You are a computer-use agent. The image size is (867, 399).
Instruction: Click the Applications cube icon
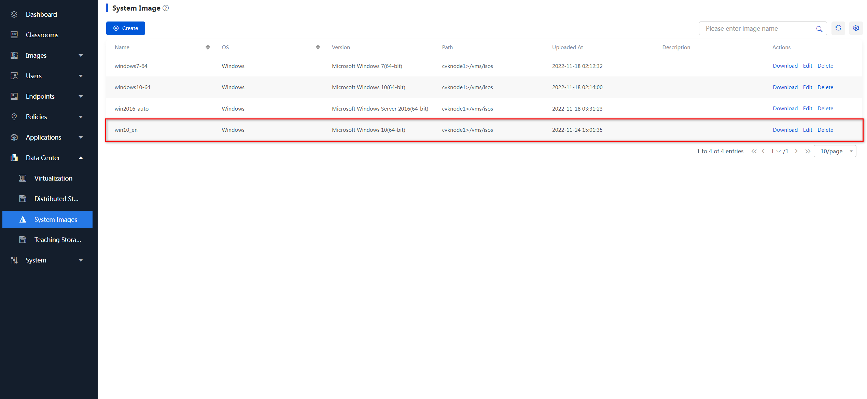coord(14,137)
